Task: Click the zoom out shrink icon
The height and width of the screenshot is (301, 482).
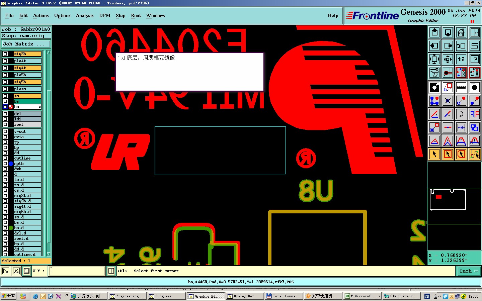Action: tap(448, 59)
